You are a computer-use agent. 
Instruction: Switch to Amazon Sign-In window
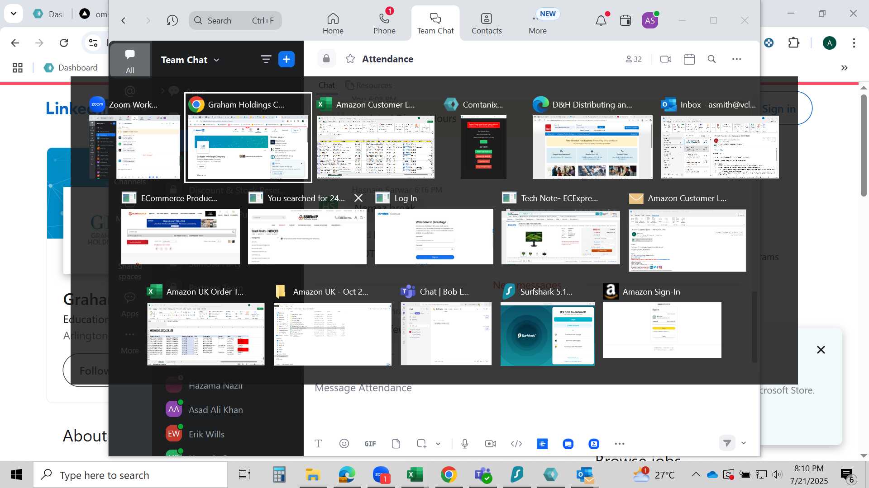[662, 330]
